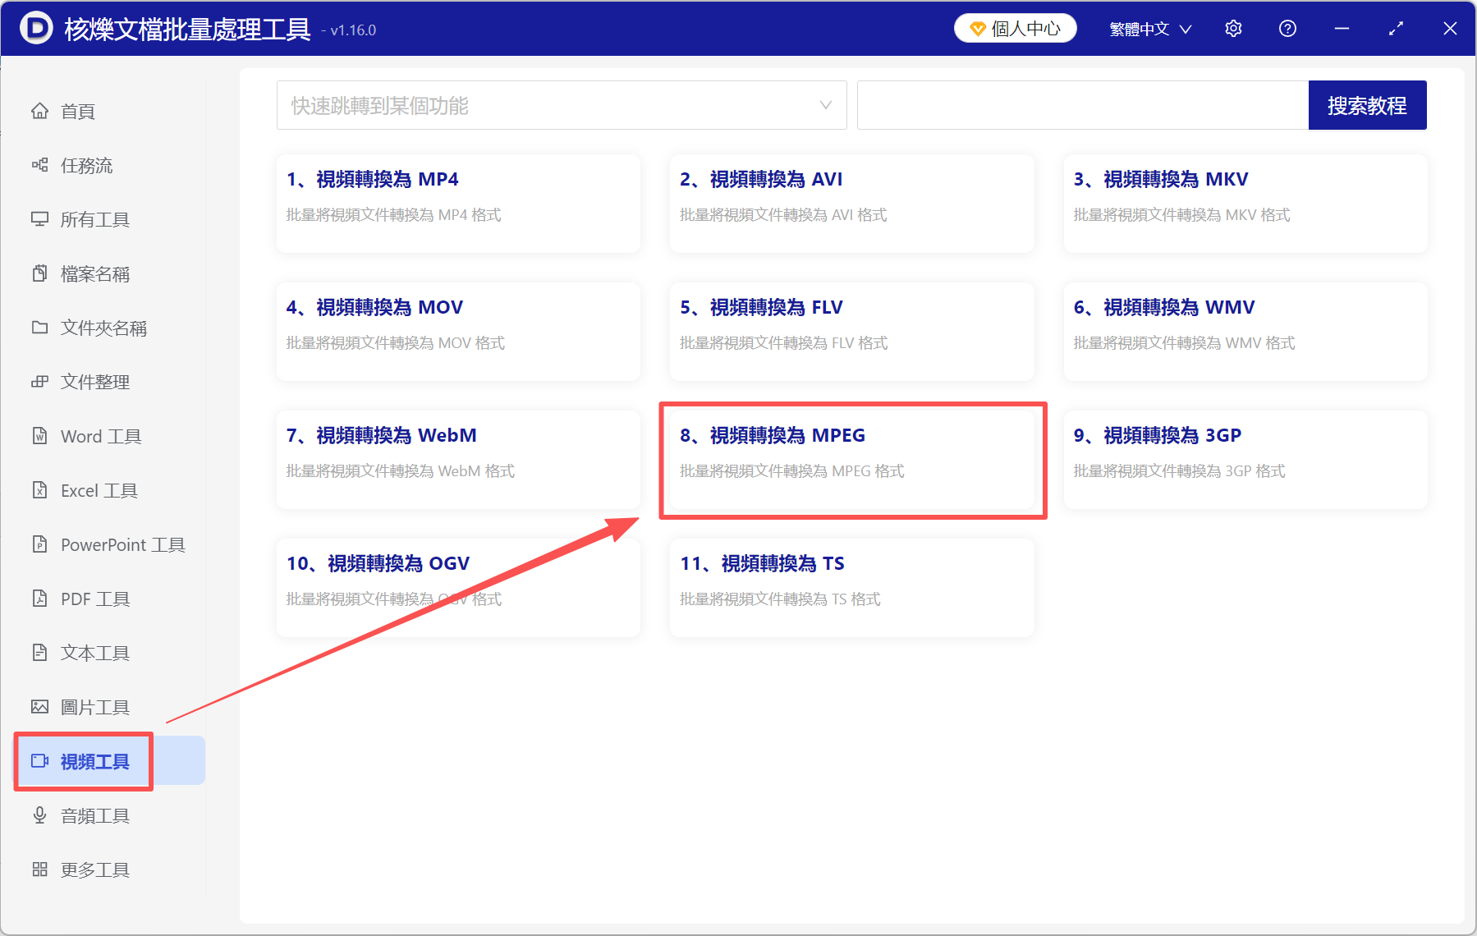
Task: Open the 視頻轉換為 FLV tool card
Action: tap(852, 332)
